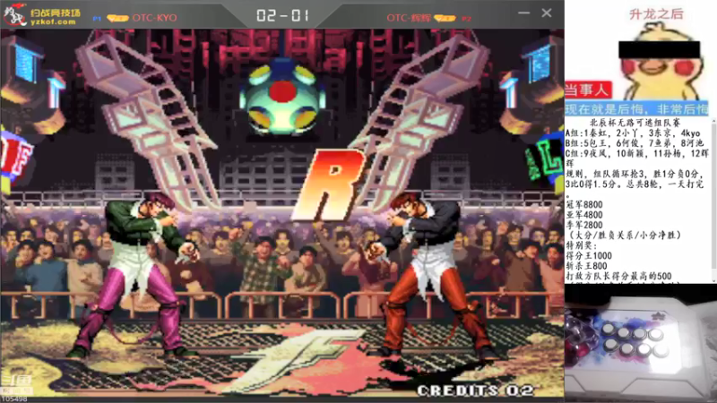The height and width of the screenshot is (403, 717).
Task: Click the 亚军4800 prize line
Action: (584, 215)
